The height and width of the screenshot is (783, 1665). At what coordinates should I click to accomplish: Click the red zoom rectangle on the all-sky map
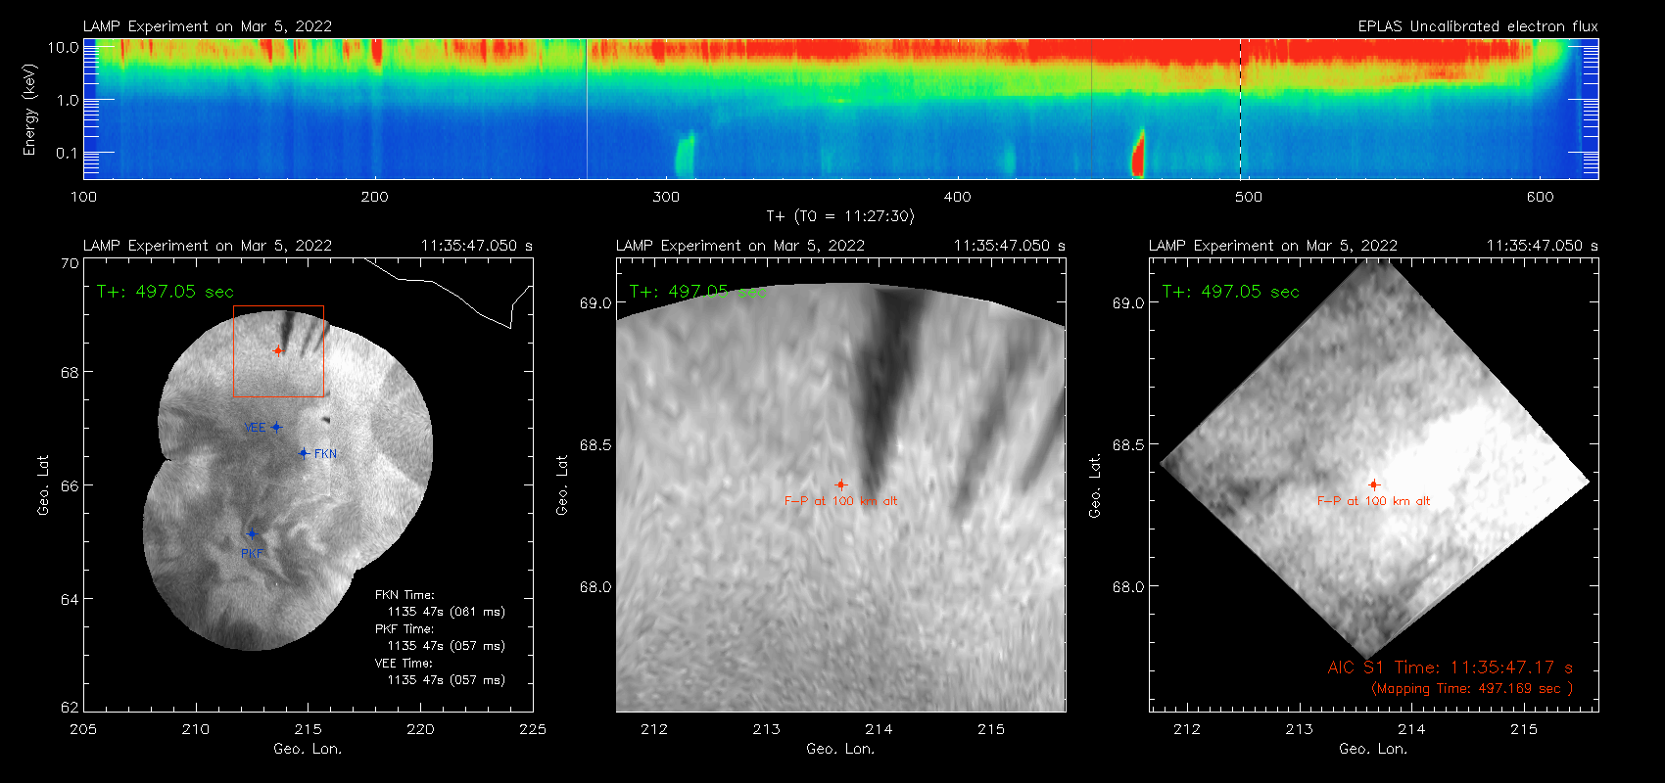point(278,351)
